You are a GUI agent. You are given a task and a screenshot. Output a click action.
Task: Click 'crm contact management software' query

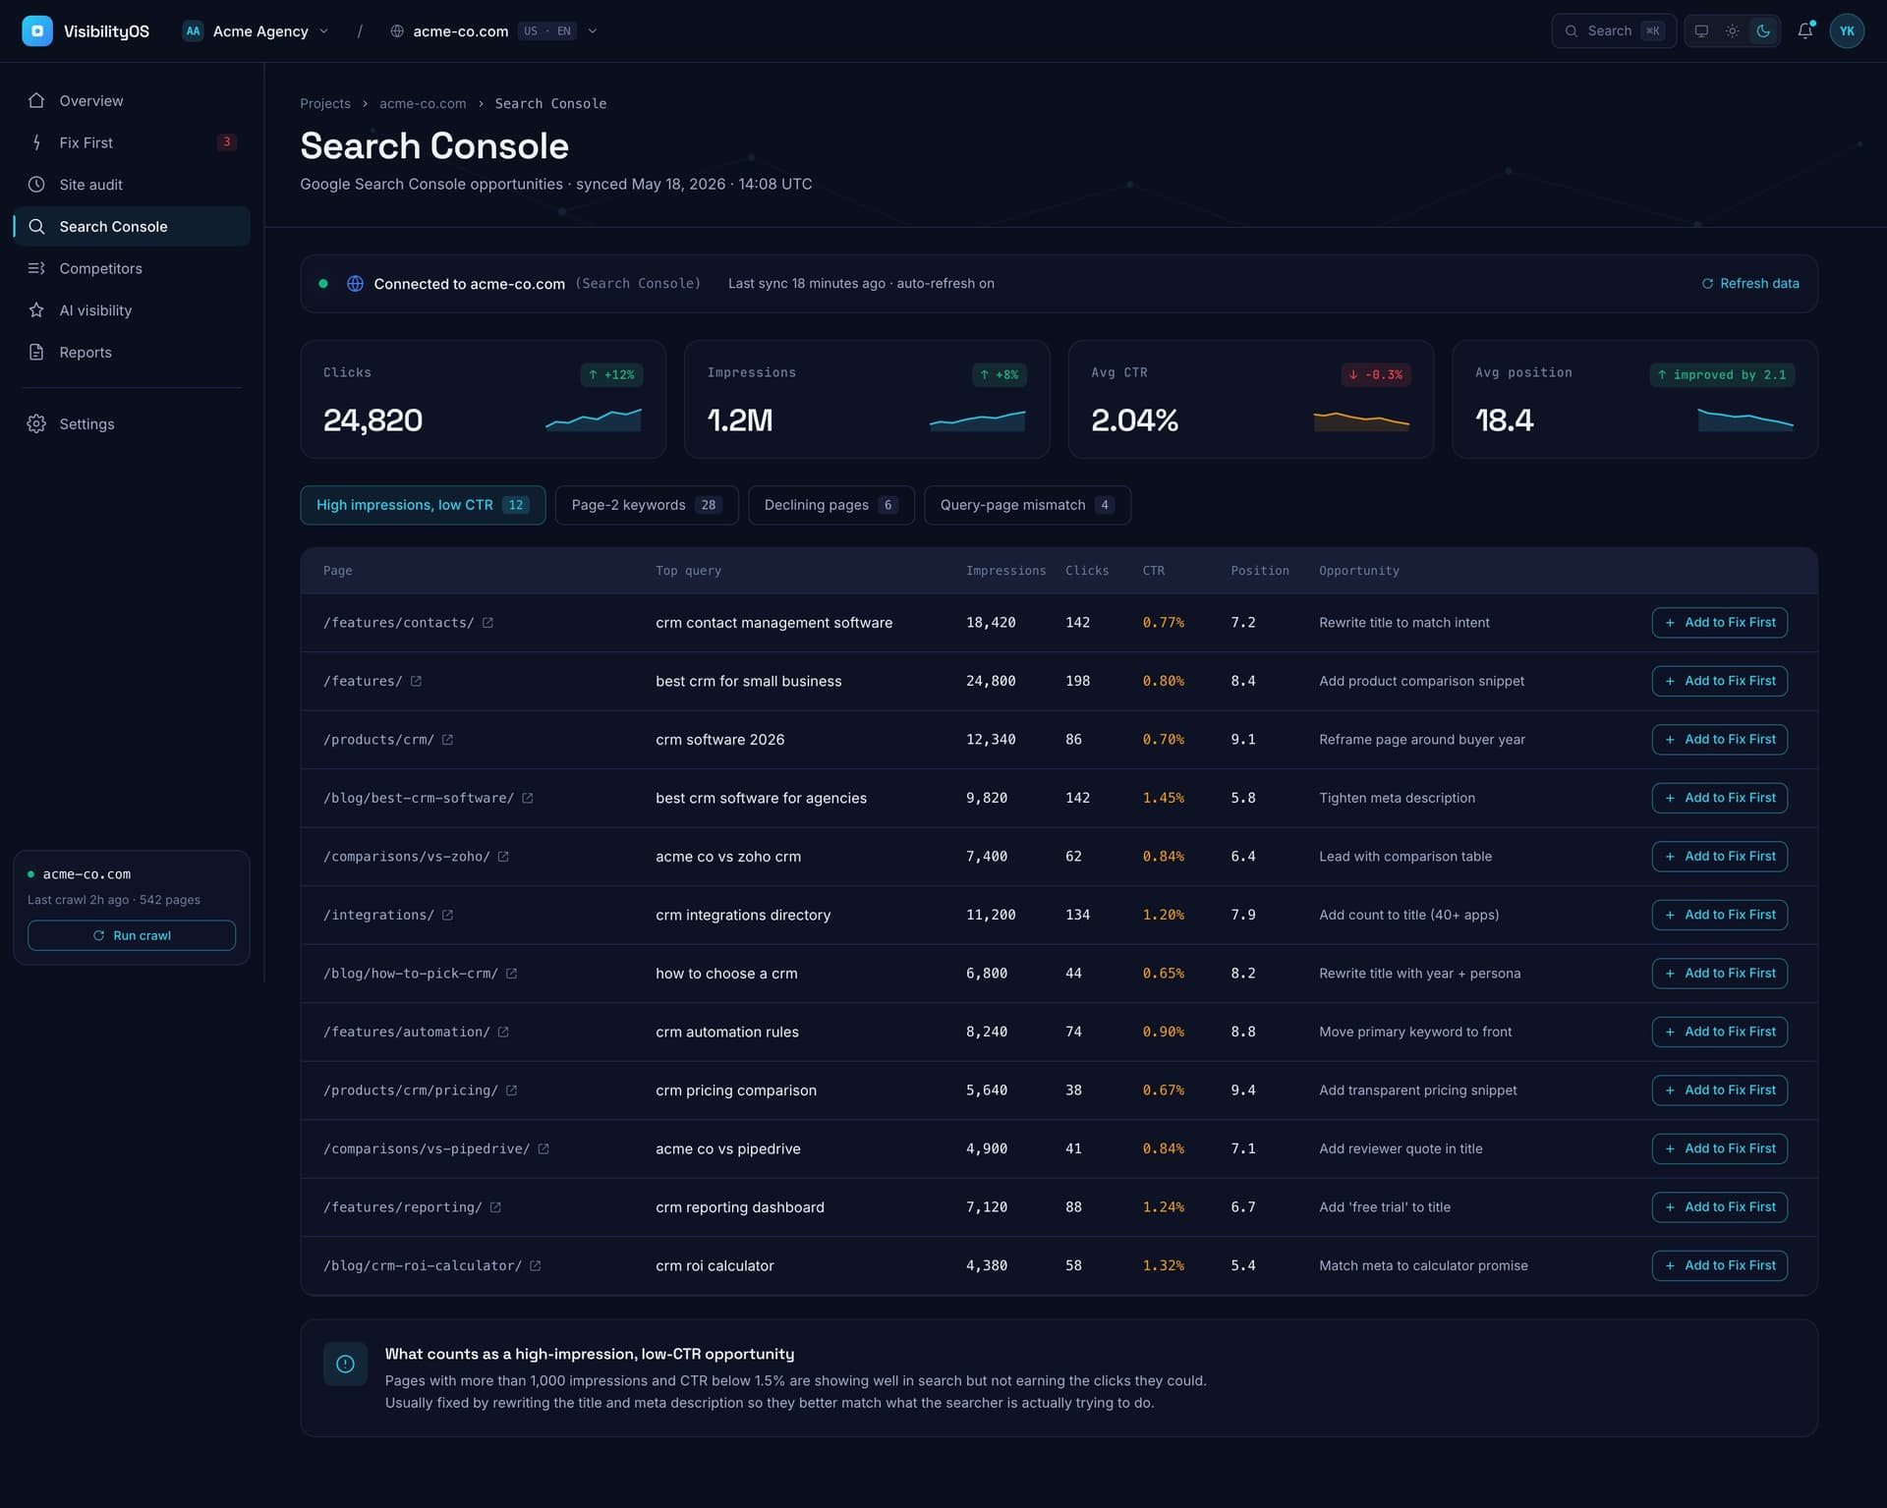[773, 623]
